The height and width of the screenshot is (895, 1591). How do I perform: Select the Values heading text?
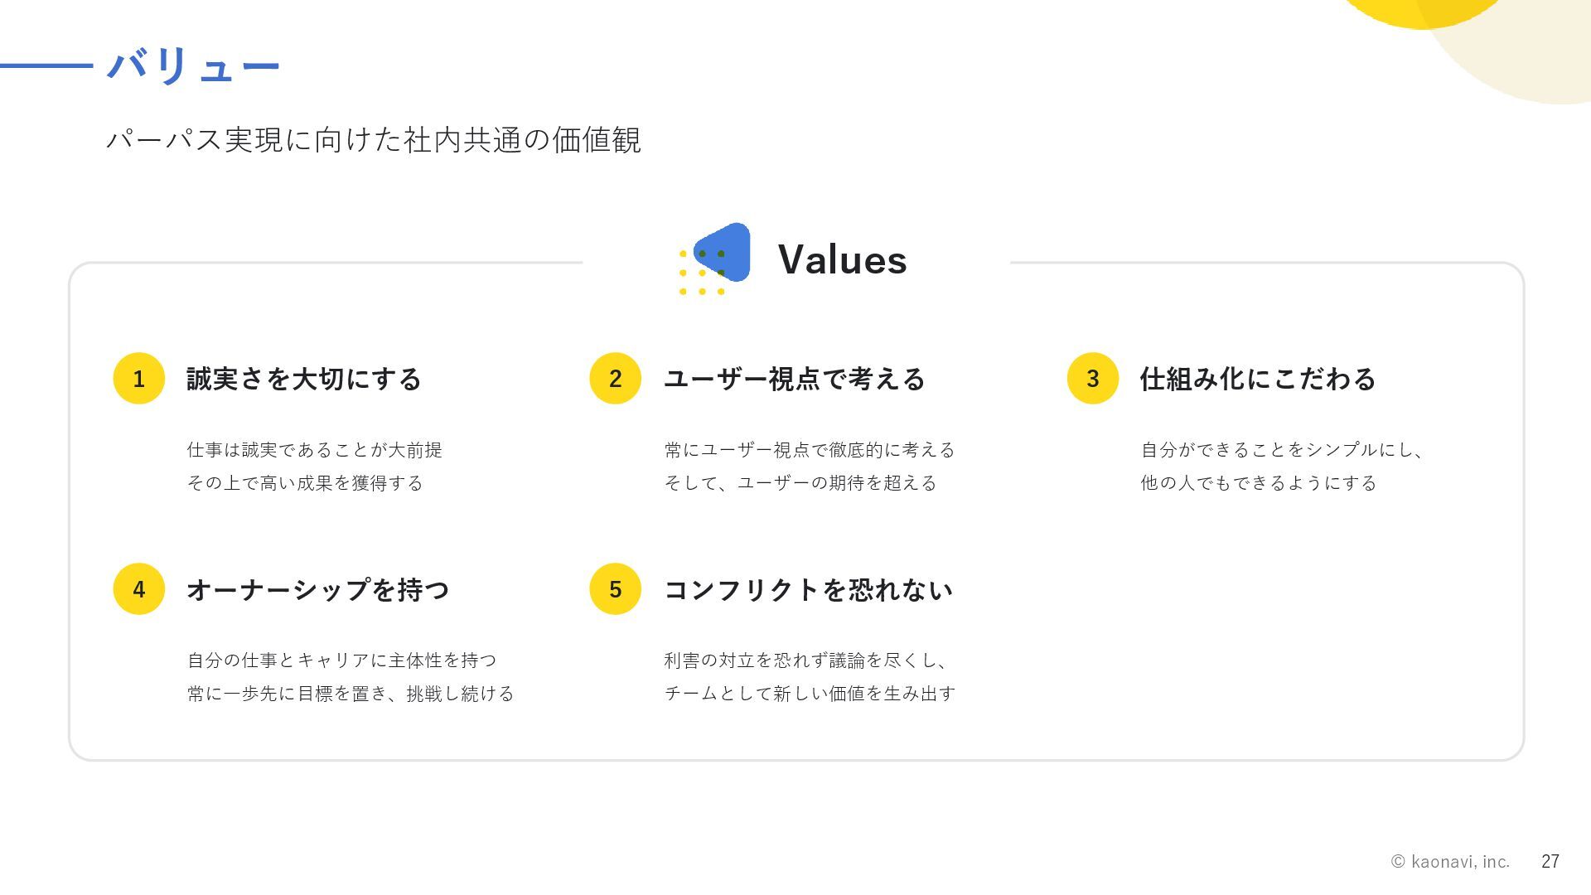point(842,259)
